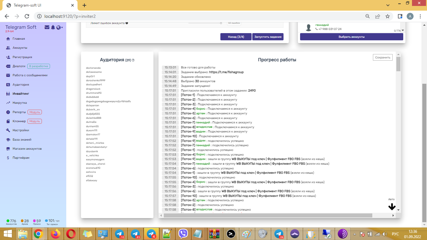The height and width of the screenshot is (240, 427).
Task: Reload the page with the refresh icon
Action: click(27, 16)
